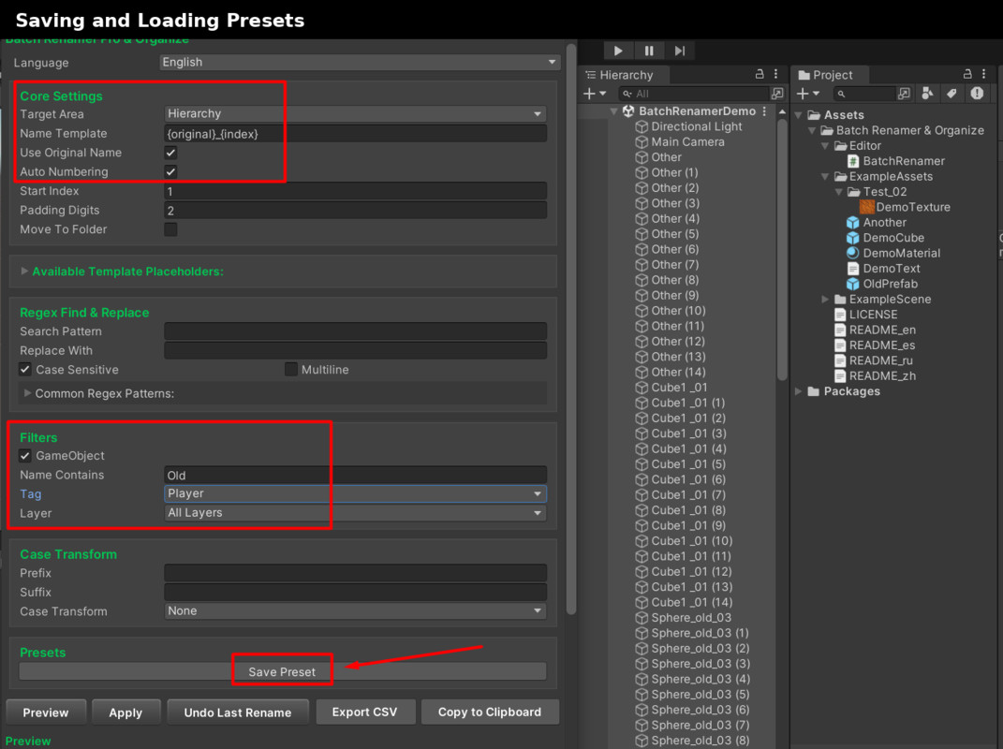
Task: Open Tag dropdown showing Player
Action: (x=355, y=493)
